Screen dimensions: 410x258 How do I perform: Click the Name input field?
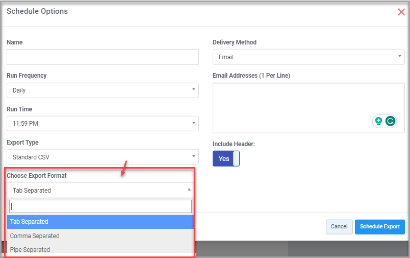coord(102,57)
